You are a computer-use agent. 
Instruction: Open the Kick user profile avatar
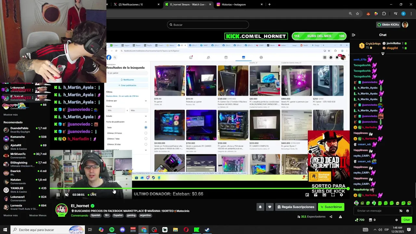(x=405, y=25)
